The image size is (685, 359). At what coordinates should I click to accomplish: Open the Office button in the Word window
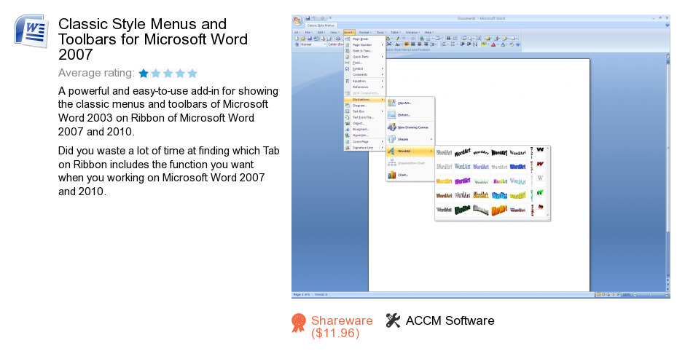click(297, 20)
